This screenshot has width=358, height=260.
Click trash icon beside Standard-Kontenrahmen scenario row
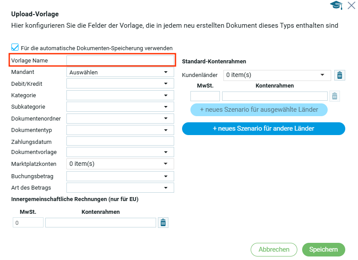(335, 96)
